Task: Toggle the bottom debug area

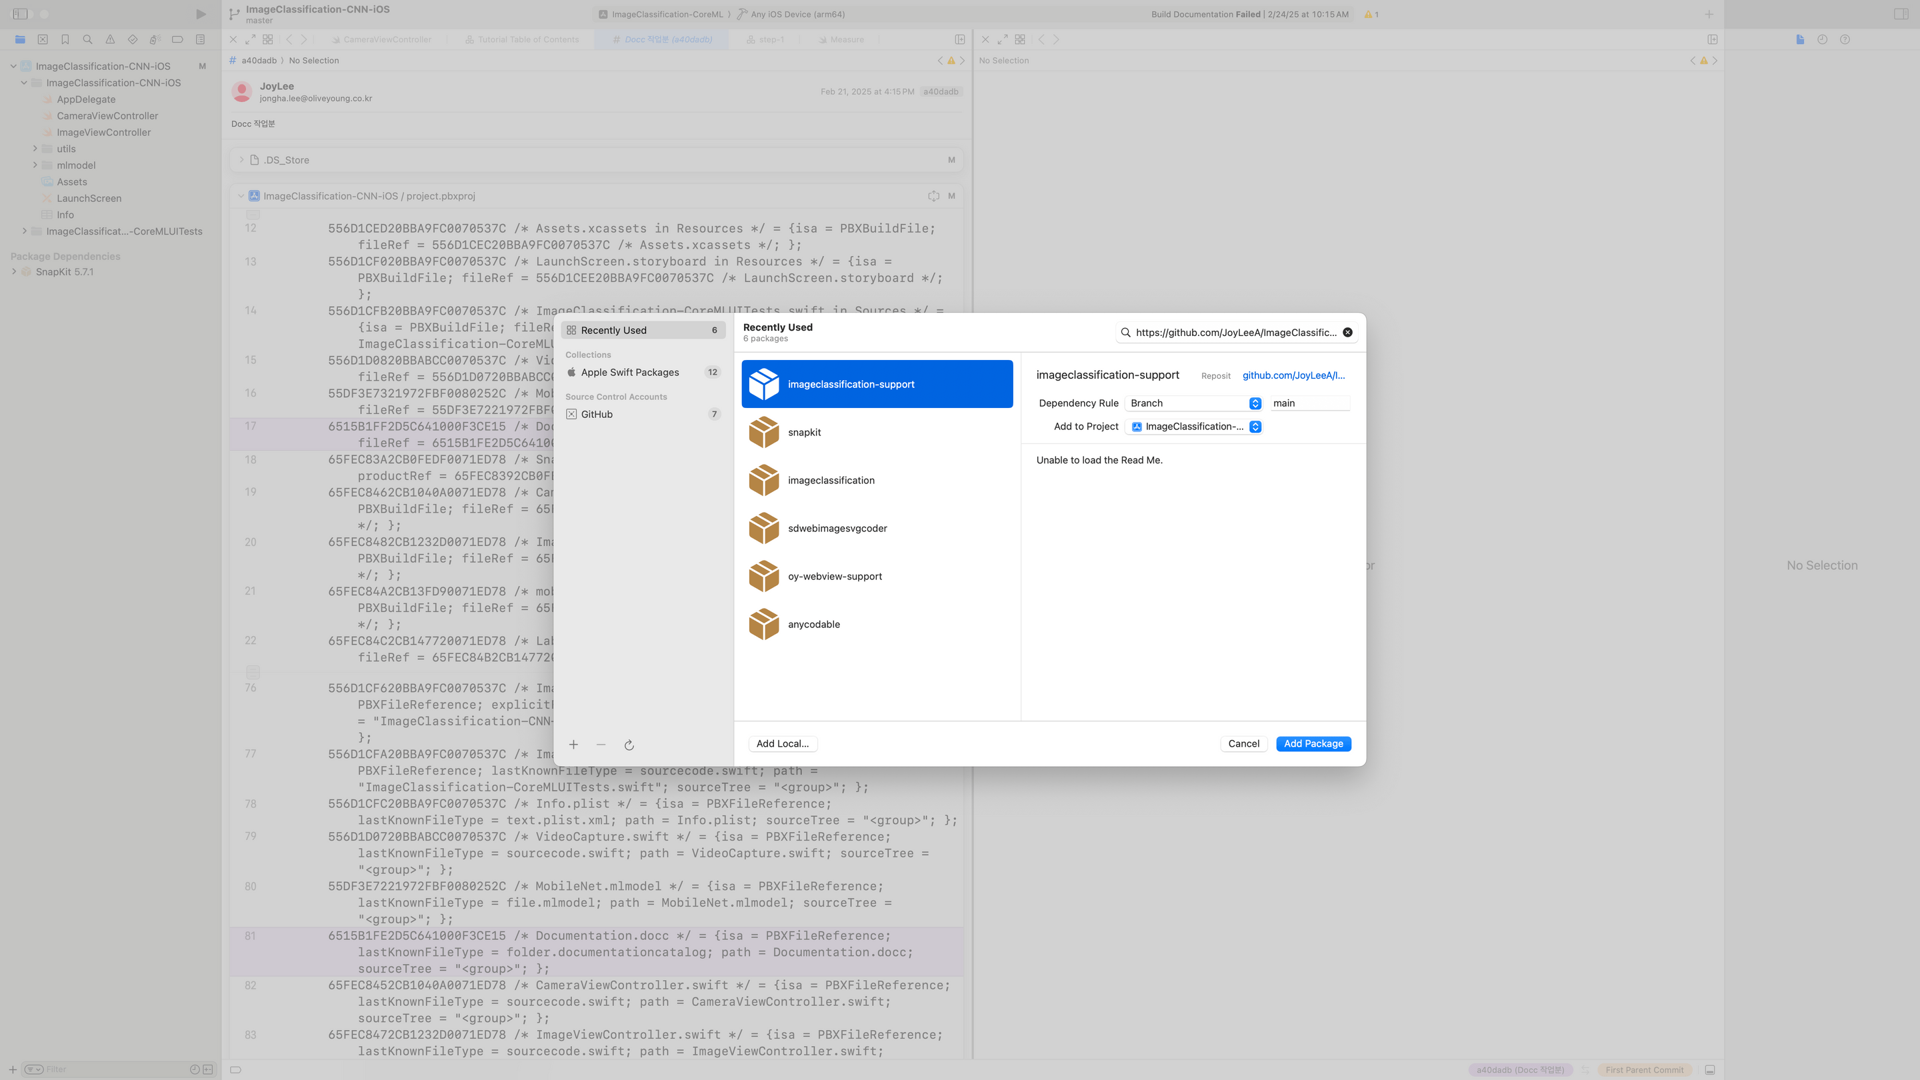Action: coord(1710,1069)
